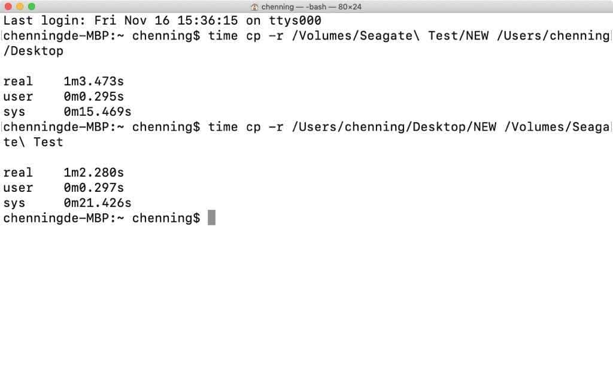The width and height of the screenshot is (613, 380).
Task: Click the sys time value '0m21.426s'
Action: pos(97,203)
